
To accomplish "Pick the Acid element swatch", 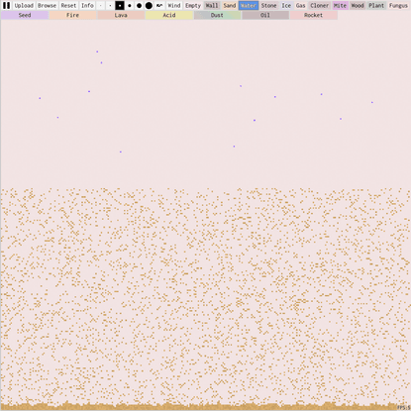I will [169, 15].
